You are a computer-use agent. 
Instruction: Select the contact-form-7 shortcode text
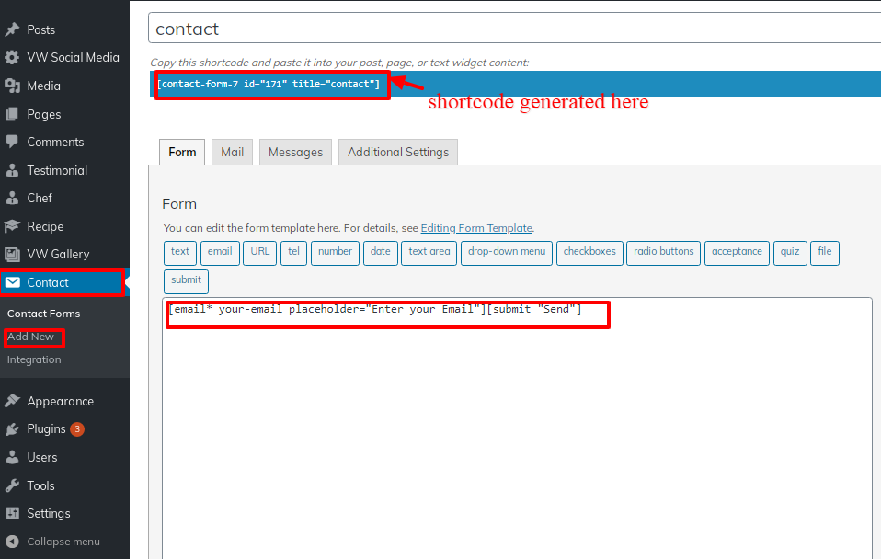(268, 85)
